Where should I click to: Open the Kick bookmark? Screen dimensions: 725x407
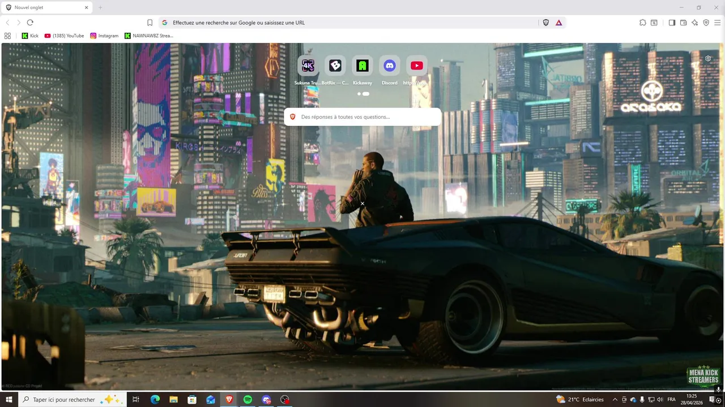[x=30, y=36]
